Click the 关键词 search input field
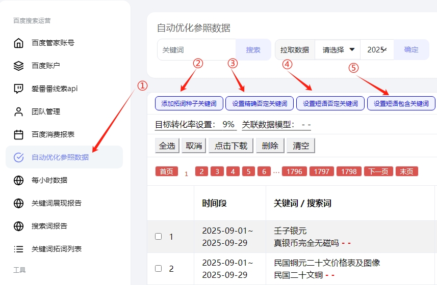This screenshot has width=437, height=285. [x=196, y=50]
